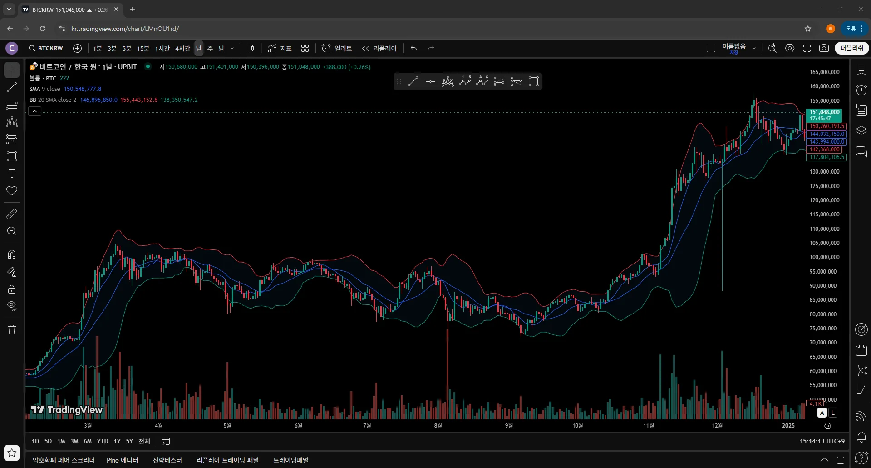
Task: Start bar replay with 리플레이
Action: pos(379,48)
